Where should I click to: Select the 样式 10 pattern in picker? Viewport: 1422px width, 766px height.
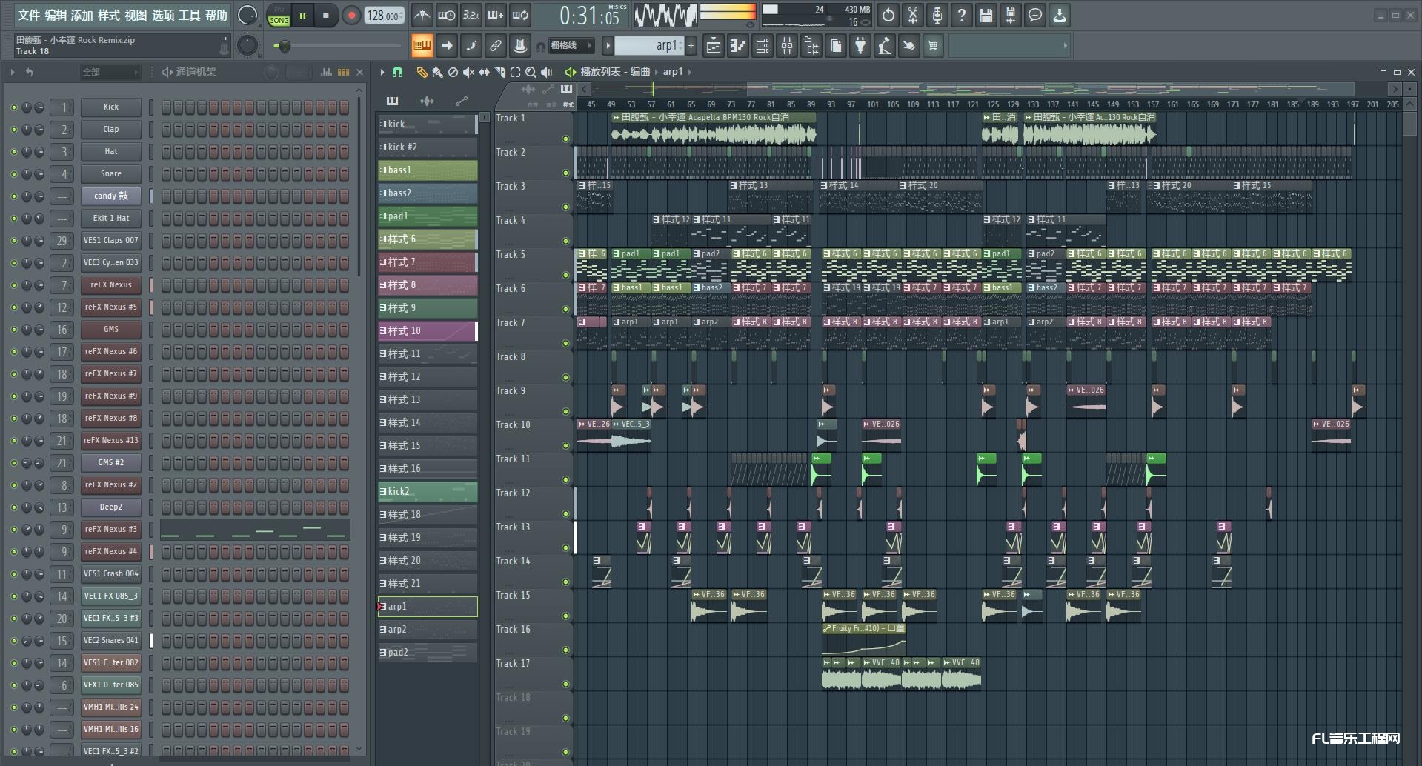(x=428, y=331)
